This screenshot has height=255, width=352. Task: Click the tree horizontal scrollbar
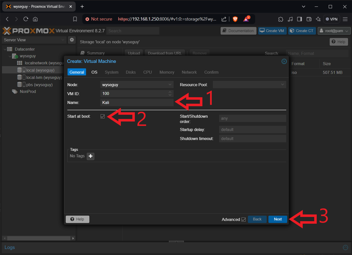pyautogui.click(x=39, y=238)
